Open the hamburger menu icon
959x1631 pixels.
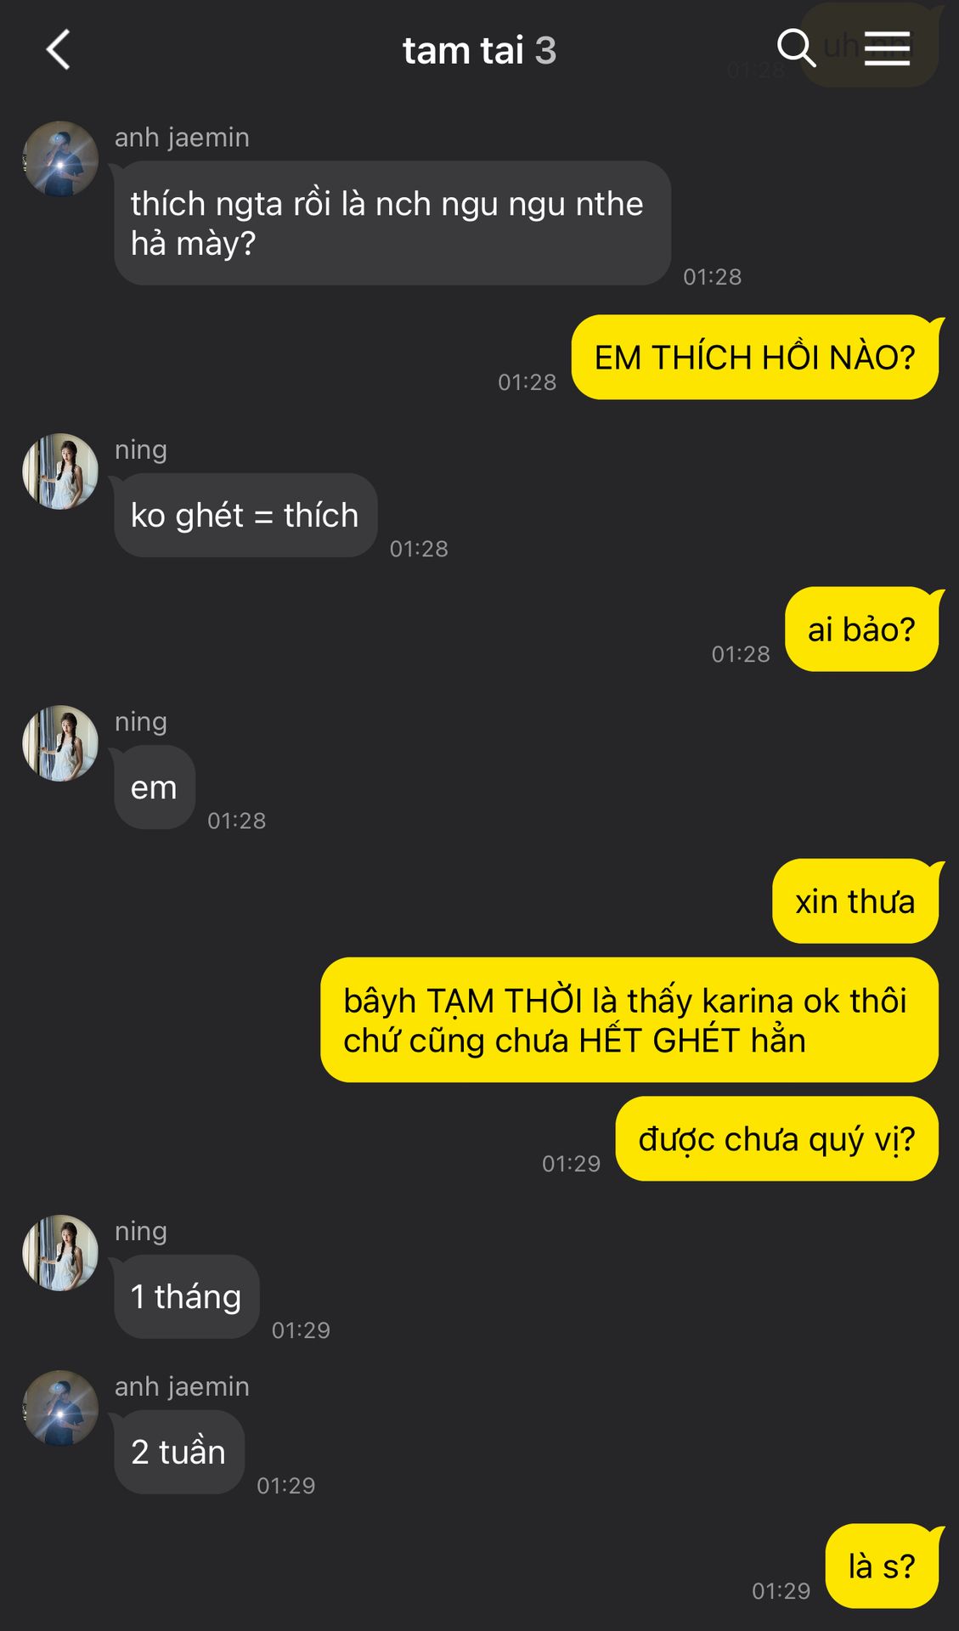[887, 48]
